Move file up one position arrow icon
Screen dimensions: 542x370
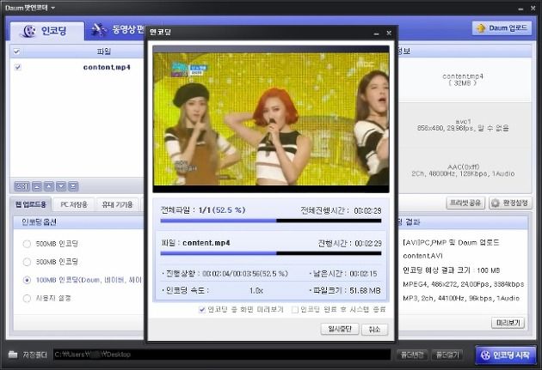(x=49, y=186)
